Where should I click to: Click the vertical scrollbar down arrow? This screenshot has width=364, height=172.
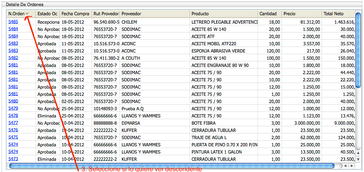(358, 159)
